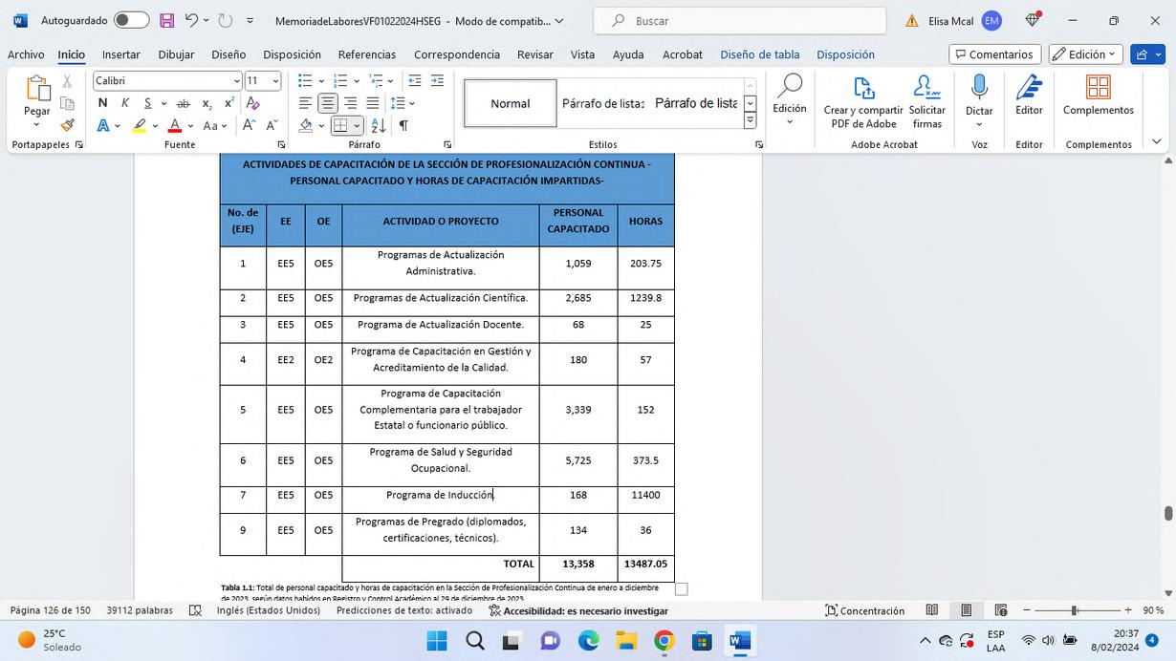Apply strikethrough formatting
The height and width of the screenshot is (661, 1176).
point(183,103)
